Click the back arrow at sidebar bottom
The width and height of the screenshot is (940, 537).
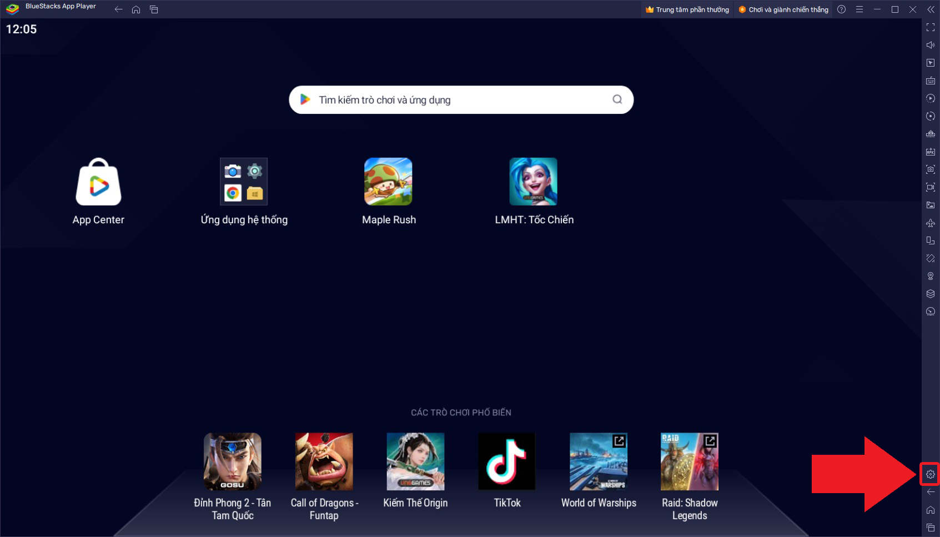tap(931, 492)
